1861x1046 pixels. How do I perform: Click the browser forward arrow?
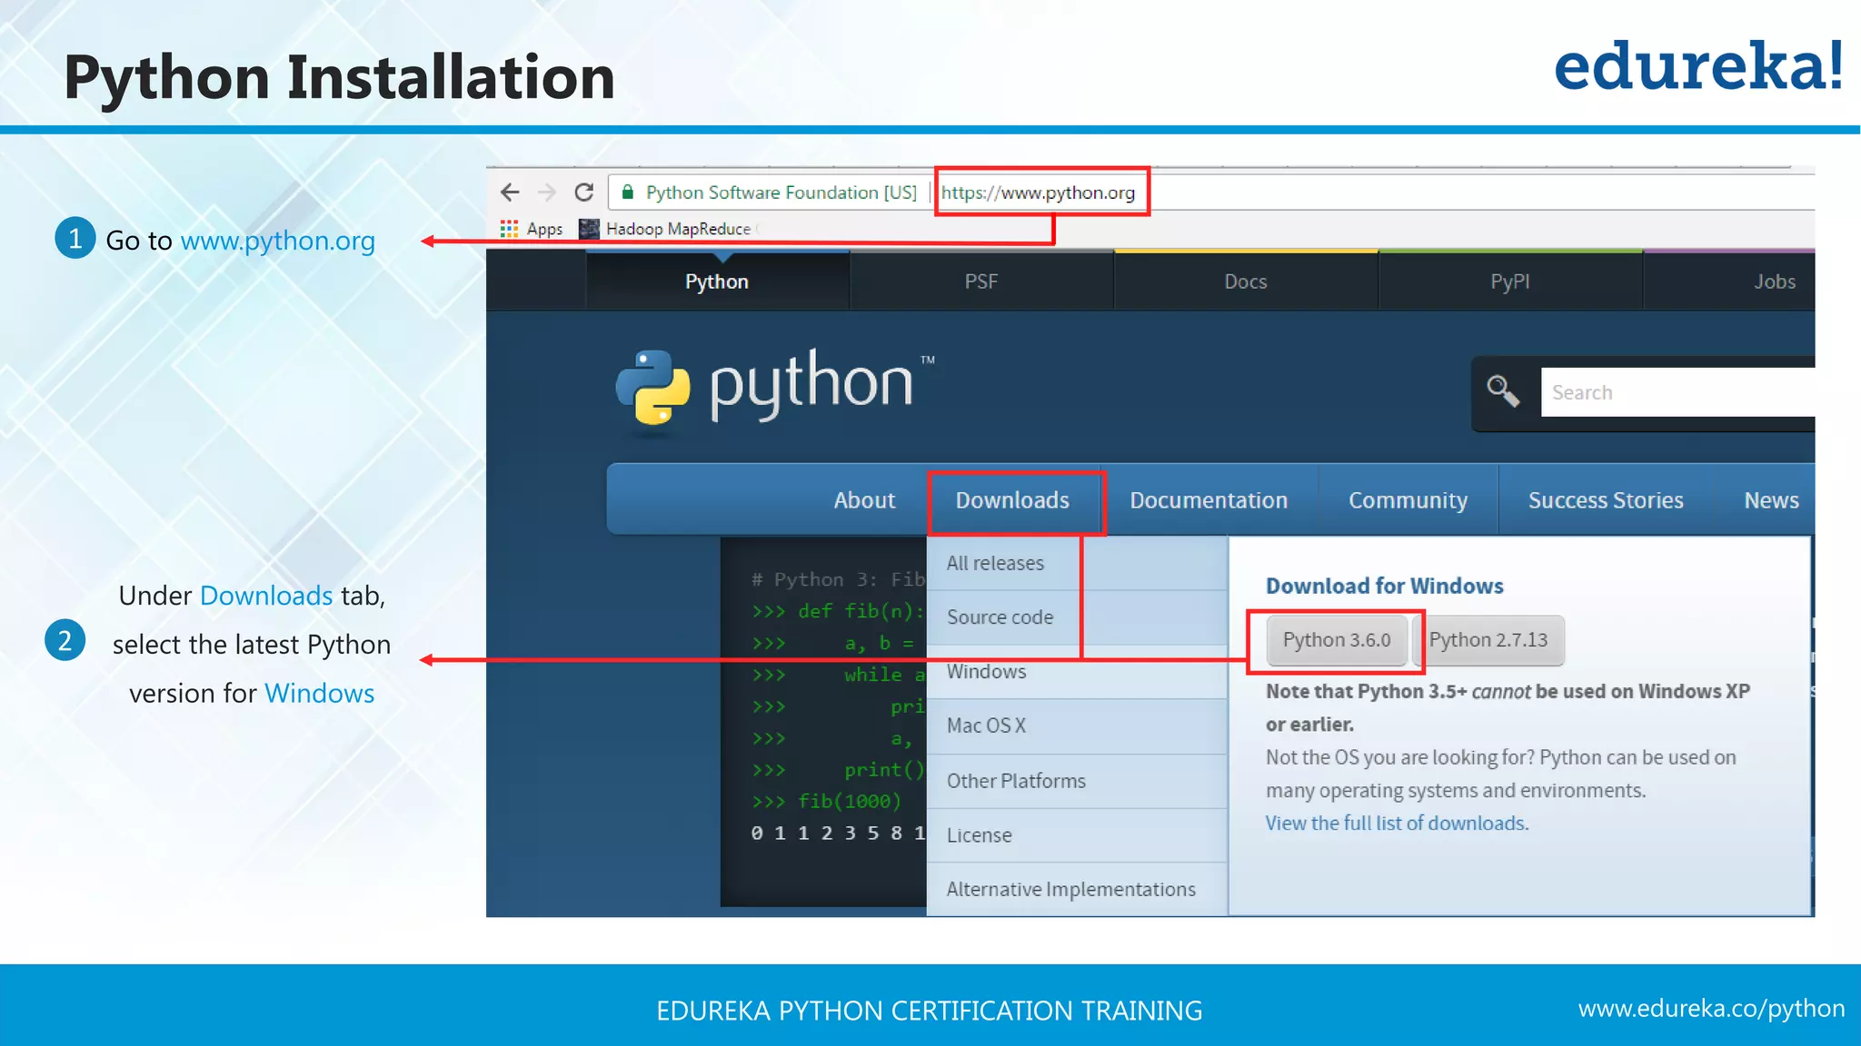click(x=546, y=192)
